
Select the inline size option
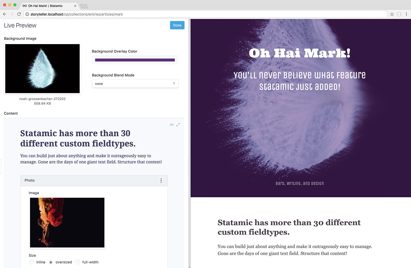pyautogui.click(x=32, y=262)
